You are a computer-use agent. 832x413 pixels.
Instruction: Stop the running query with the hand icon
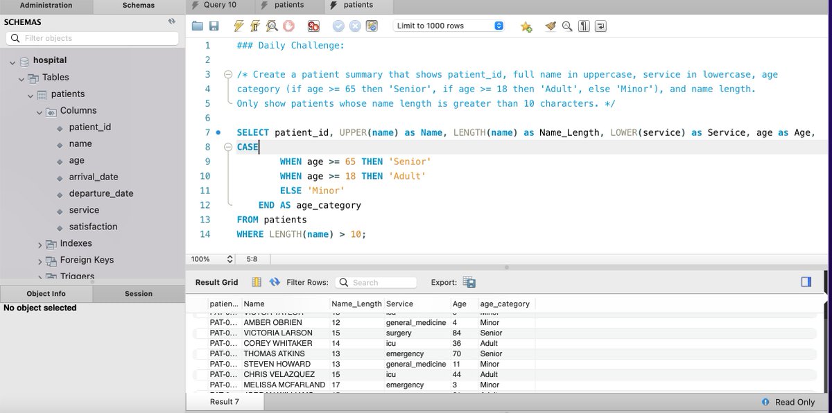click(x=287, y=26)
